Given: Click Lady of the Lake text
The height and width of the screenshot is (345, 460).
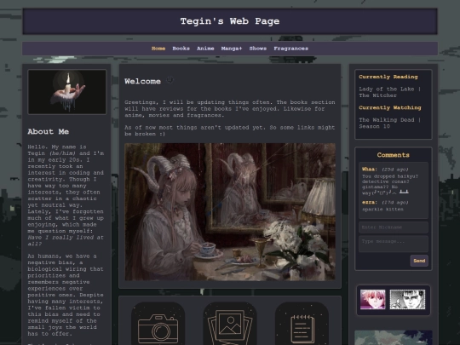Looking at the screenshot, I should (x=389, y=92).
